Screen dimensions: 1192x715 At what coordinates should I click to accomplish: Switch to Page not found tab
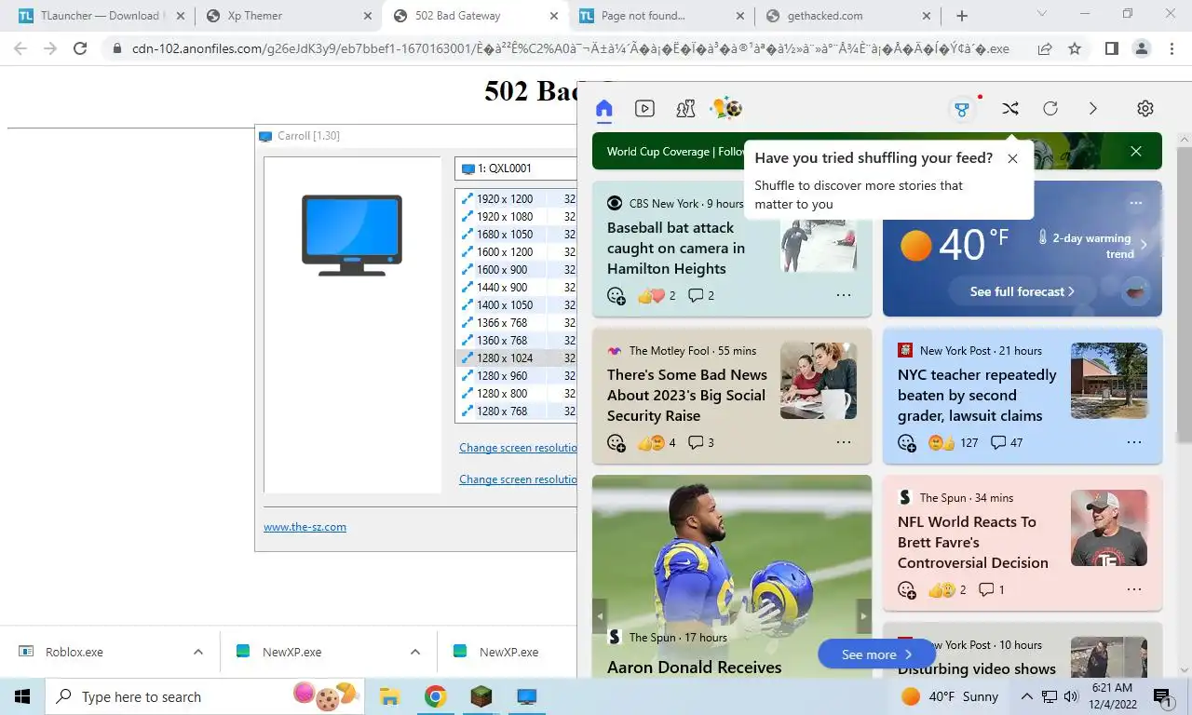[661, 16]
